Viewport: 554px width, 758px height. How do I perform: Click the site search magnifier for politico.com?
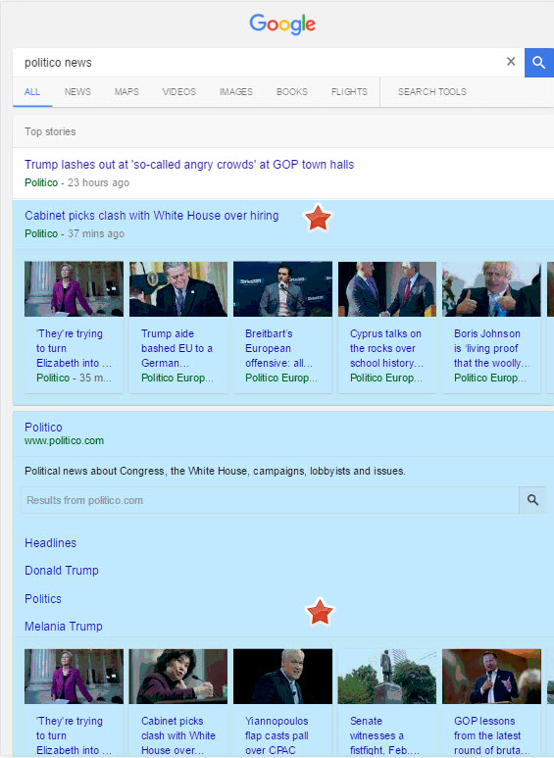click(532, 500)
